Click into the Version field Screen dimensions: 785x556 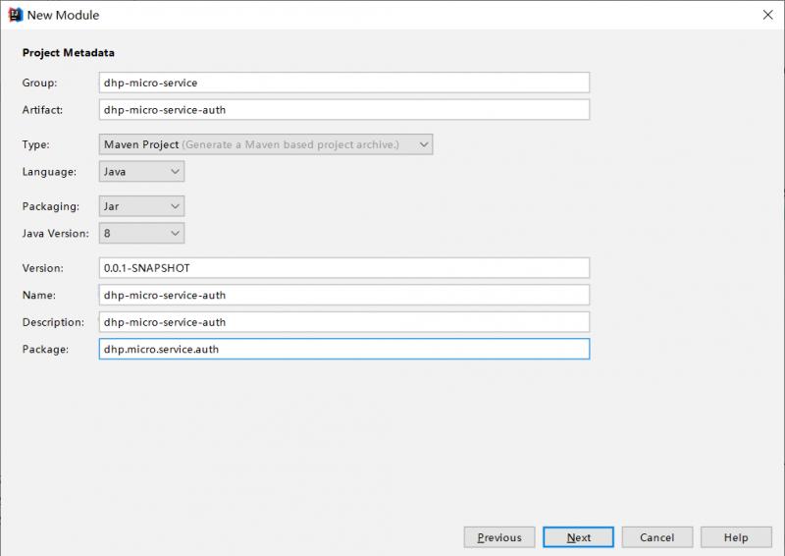pyautogui.click(x=343, y=268)
